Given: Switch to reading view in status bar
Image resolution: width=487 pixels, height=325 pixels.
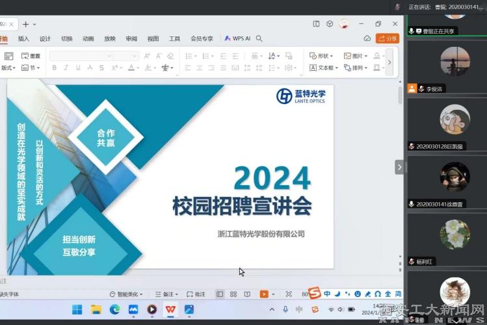Looking at the screenshot, I should tap(247, 294).
